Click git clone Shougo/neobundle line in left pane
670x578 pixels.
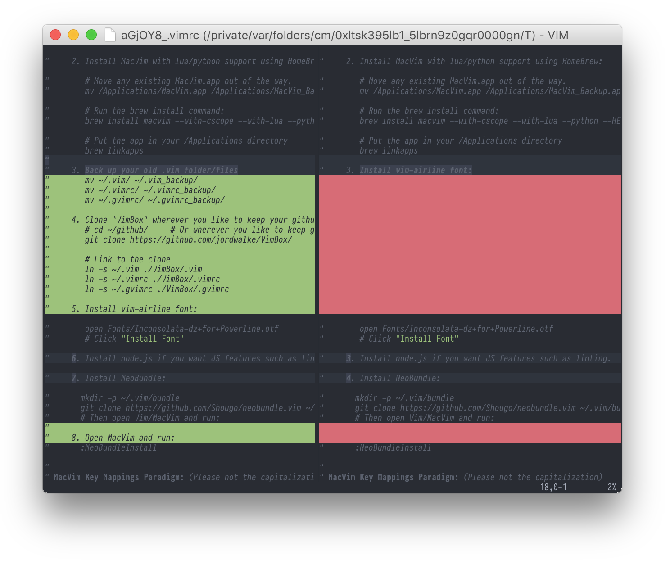click(197, 408)
